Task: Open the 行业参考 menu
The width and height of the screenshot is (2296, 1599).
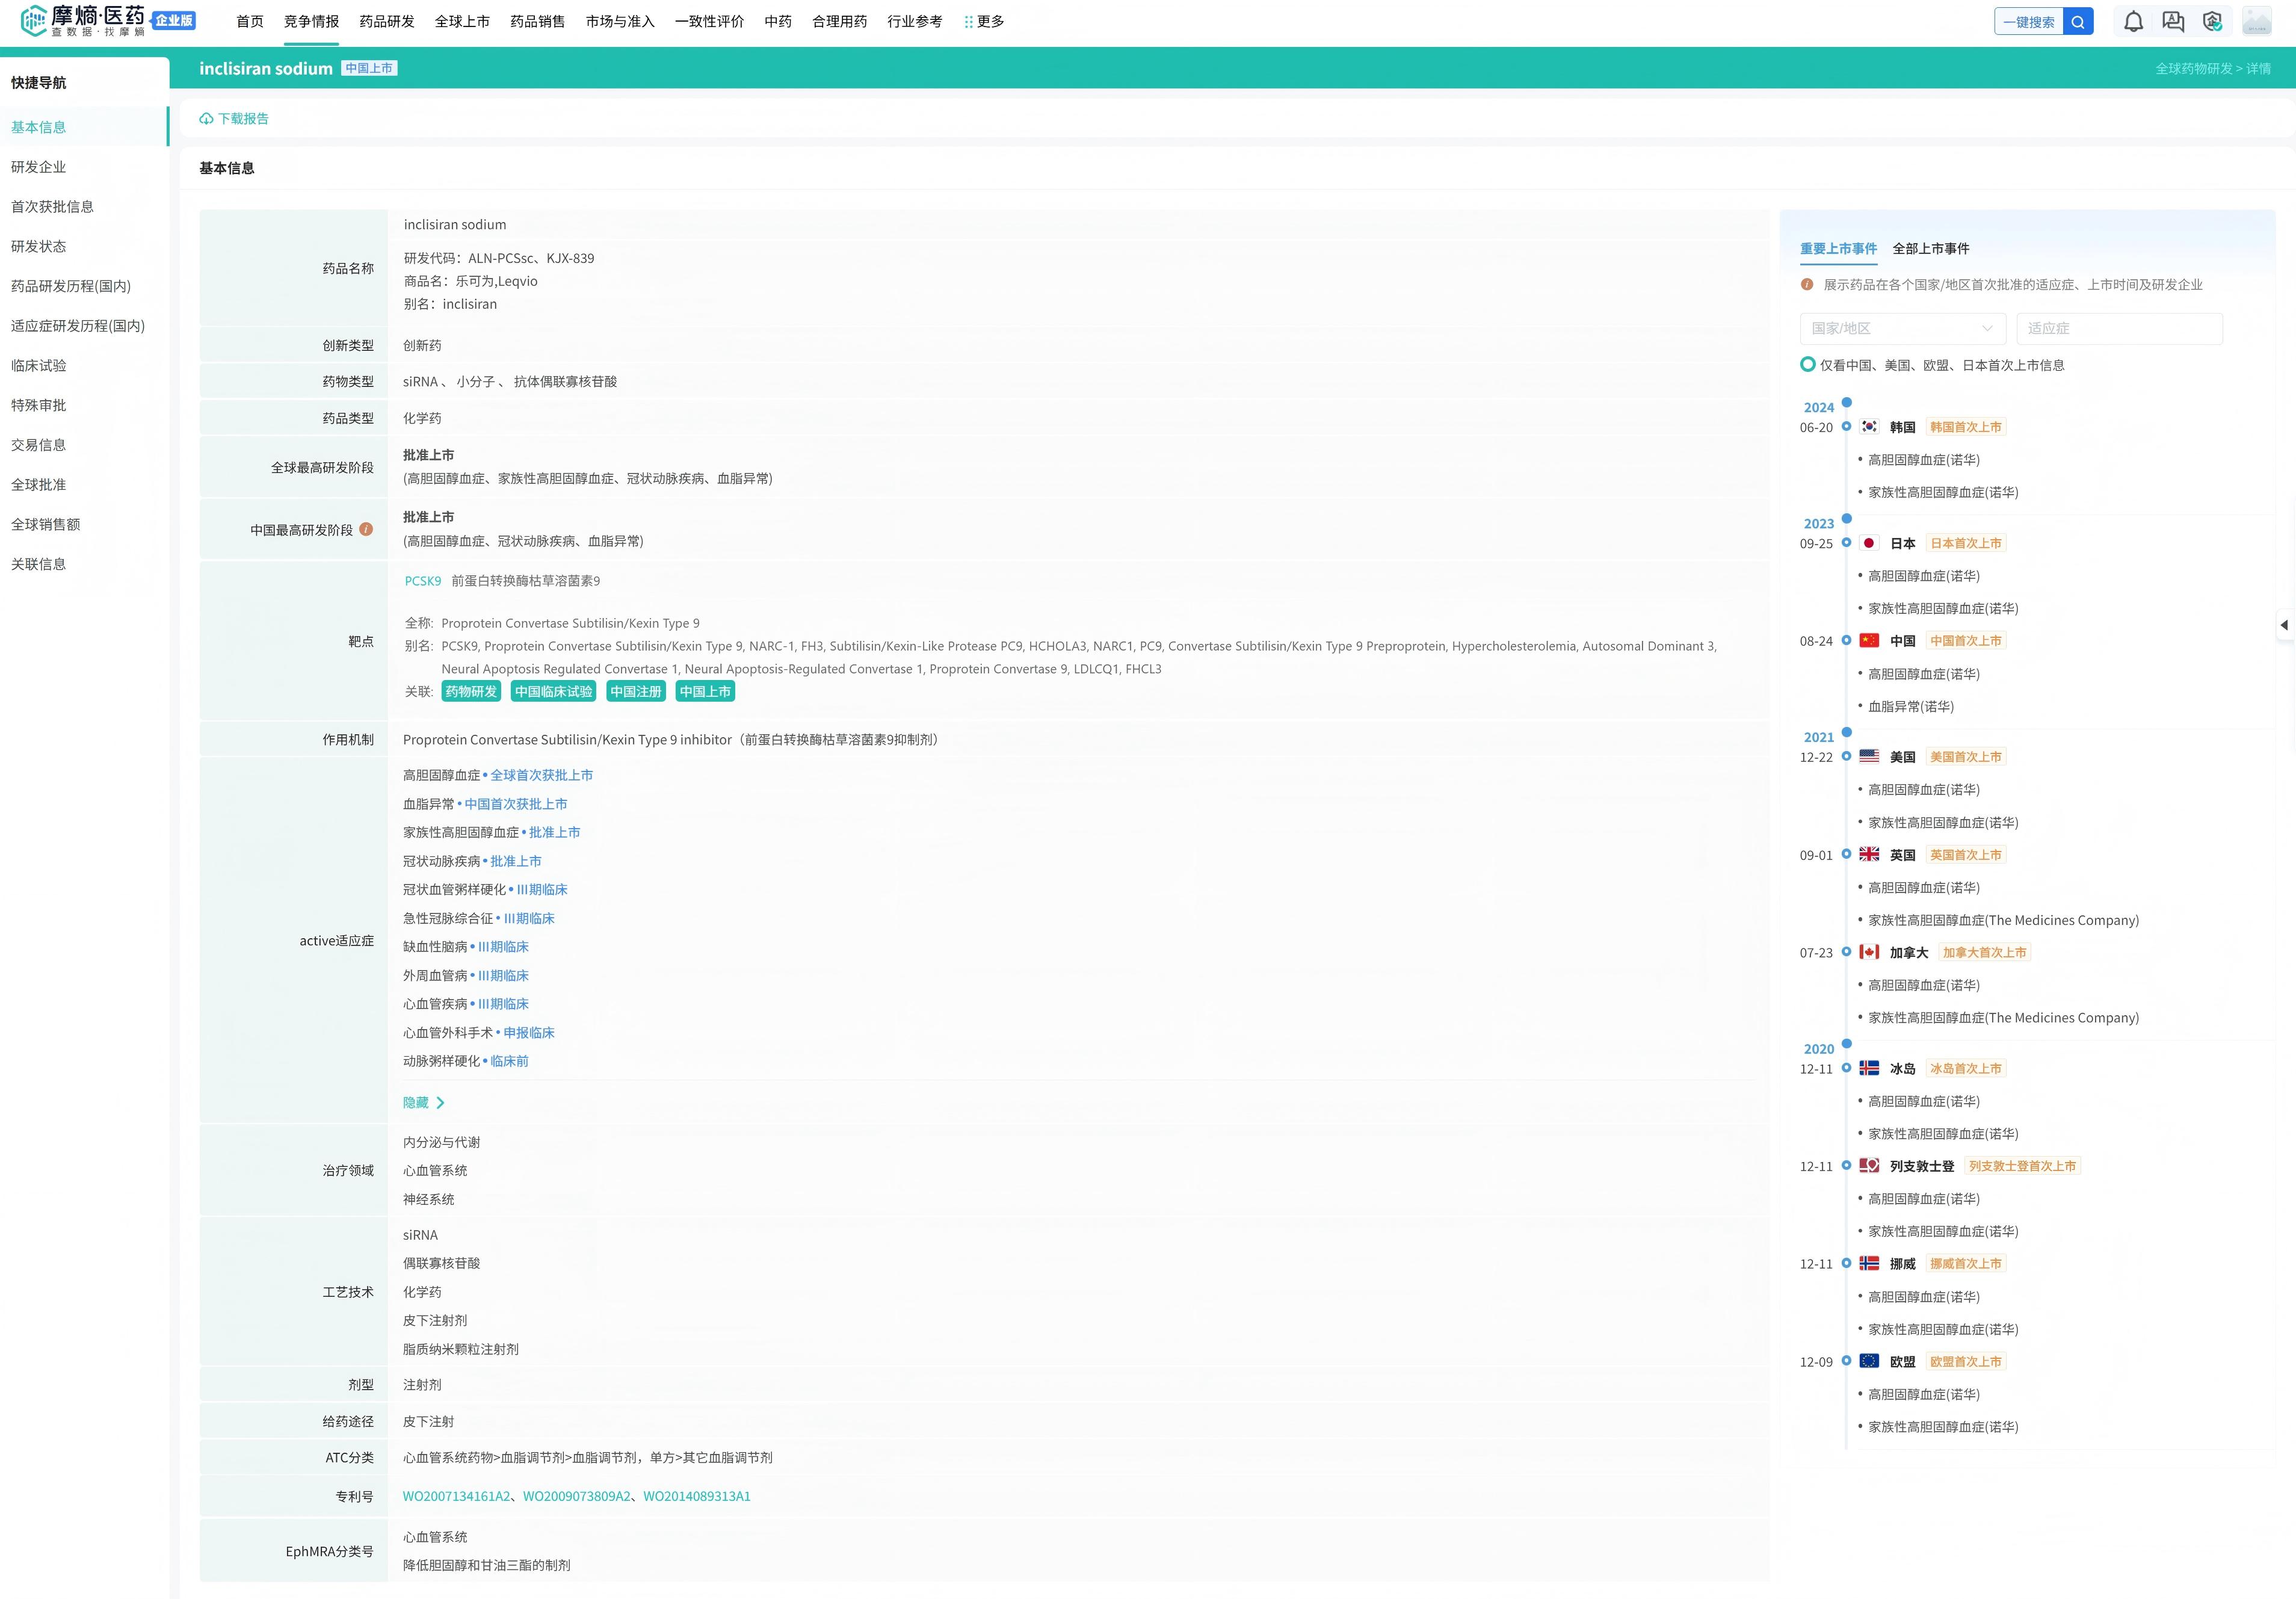Action: point(915,22)
